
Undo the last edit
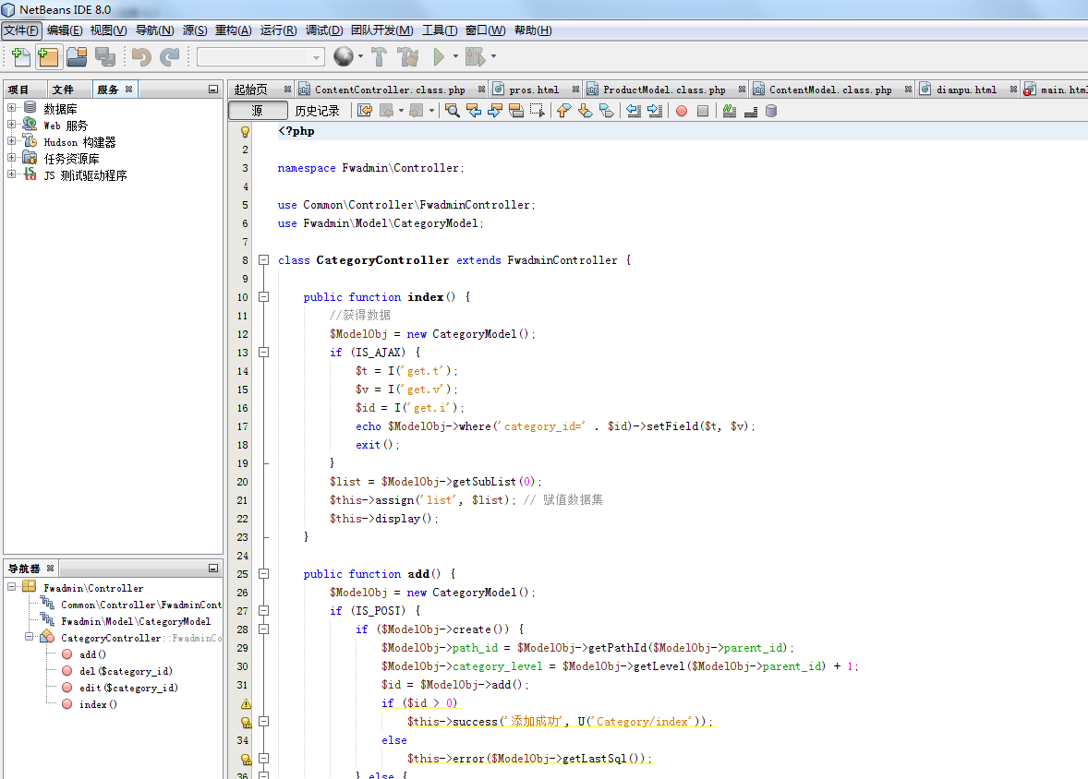click(x=141, y=57)
